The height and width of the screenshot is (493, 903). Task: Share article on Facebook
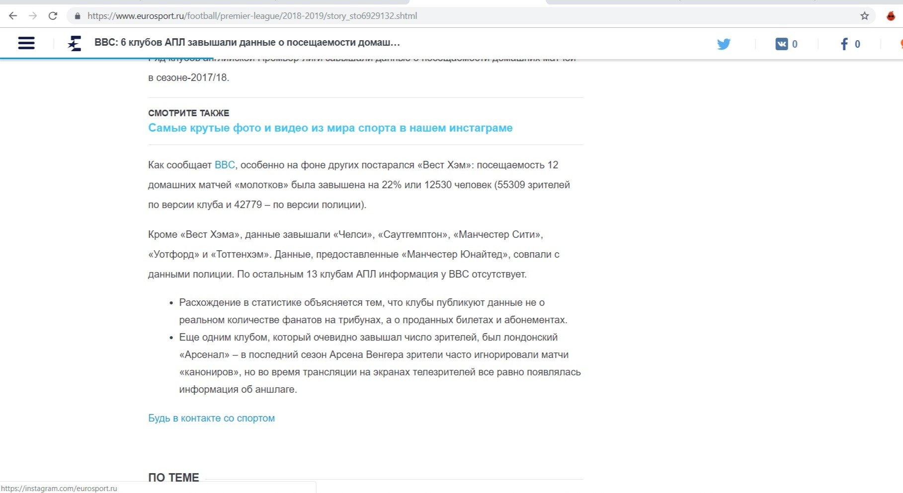pyautogui.click(x=844, y=44)
